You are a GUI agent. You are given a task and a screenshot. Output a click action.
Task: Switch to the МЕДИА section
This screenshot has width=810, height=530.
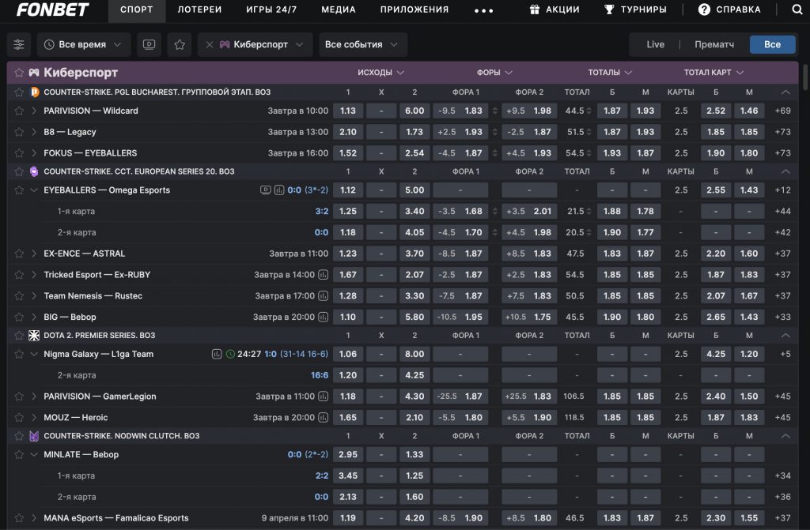point(338,10)
